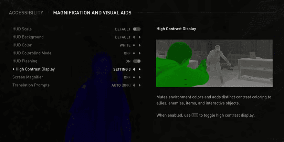Click left dot for Screen Magnifier
Screen dimensions: 284x142
pos(134,77)
